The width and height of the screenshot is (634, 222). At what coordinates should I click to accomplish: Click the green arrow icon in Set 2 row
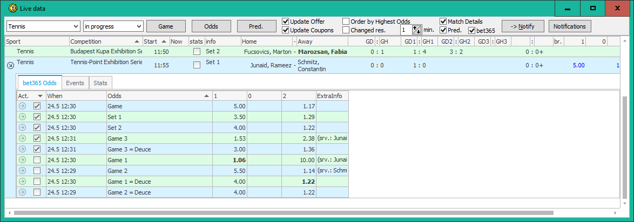[23, 128]
